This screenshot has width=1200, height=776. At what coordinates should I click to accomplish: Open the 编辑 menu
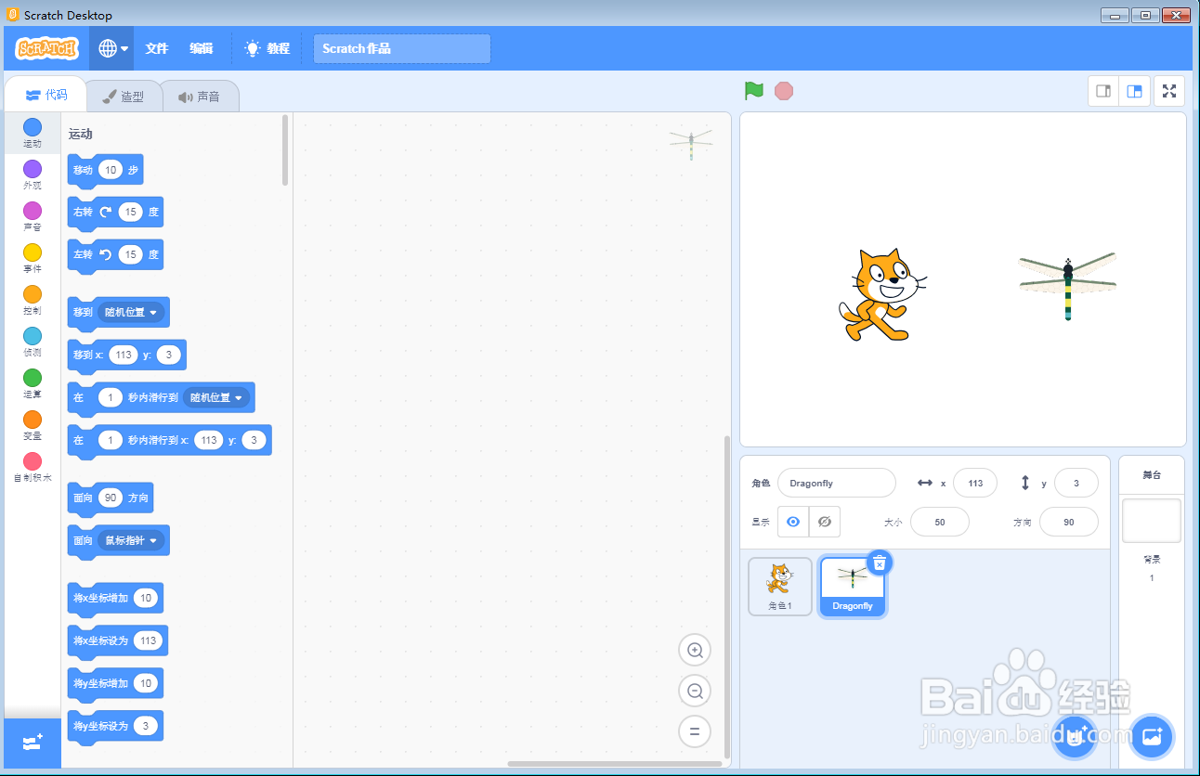202,48
